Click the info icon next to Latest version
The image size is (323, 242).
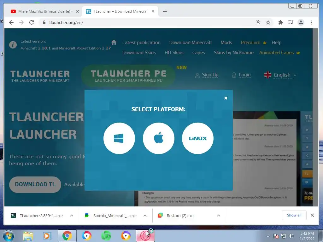pos(13,45)
